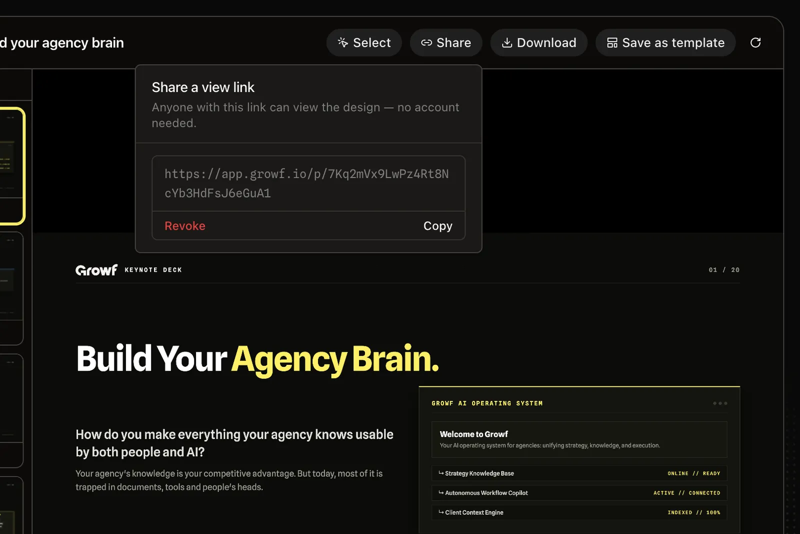Viewport: 800px width, 534px height.
Task: Click the 'Build Your Agency Brain.' headline
Action: point(257,359)
